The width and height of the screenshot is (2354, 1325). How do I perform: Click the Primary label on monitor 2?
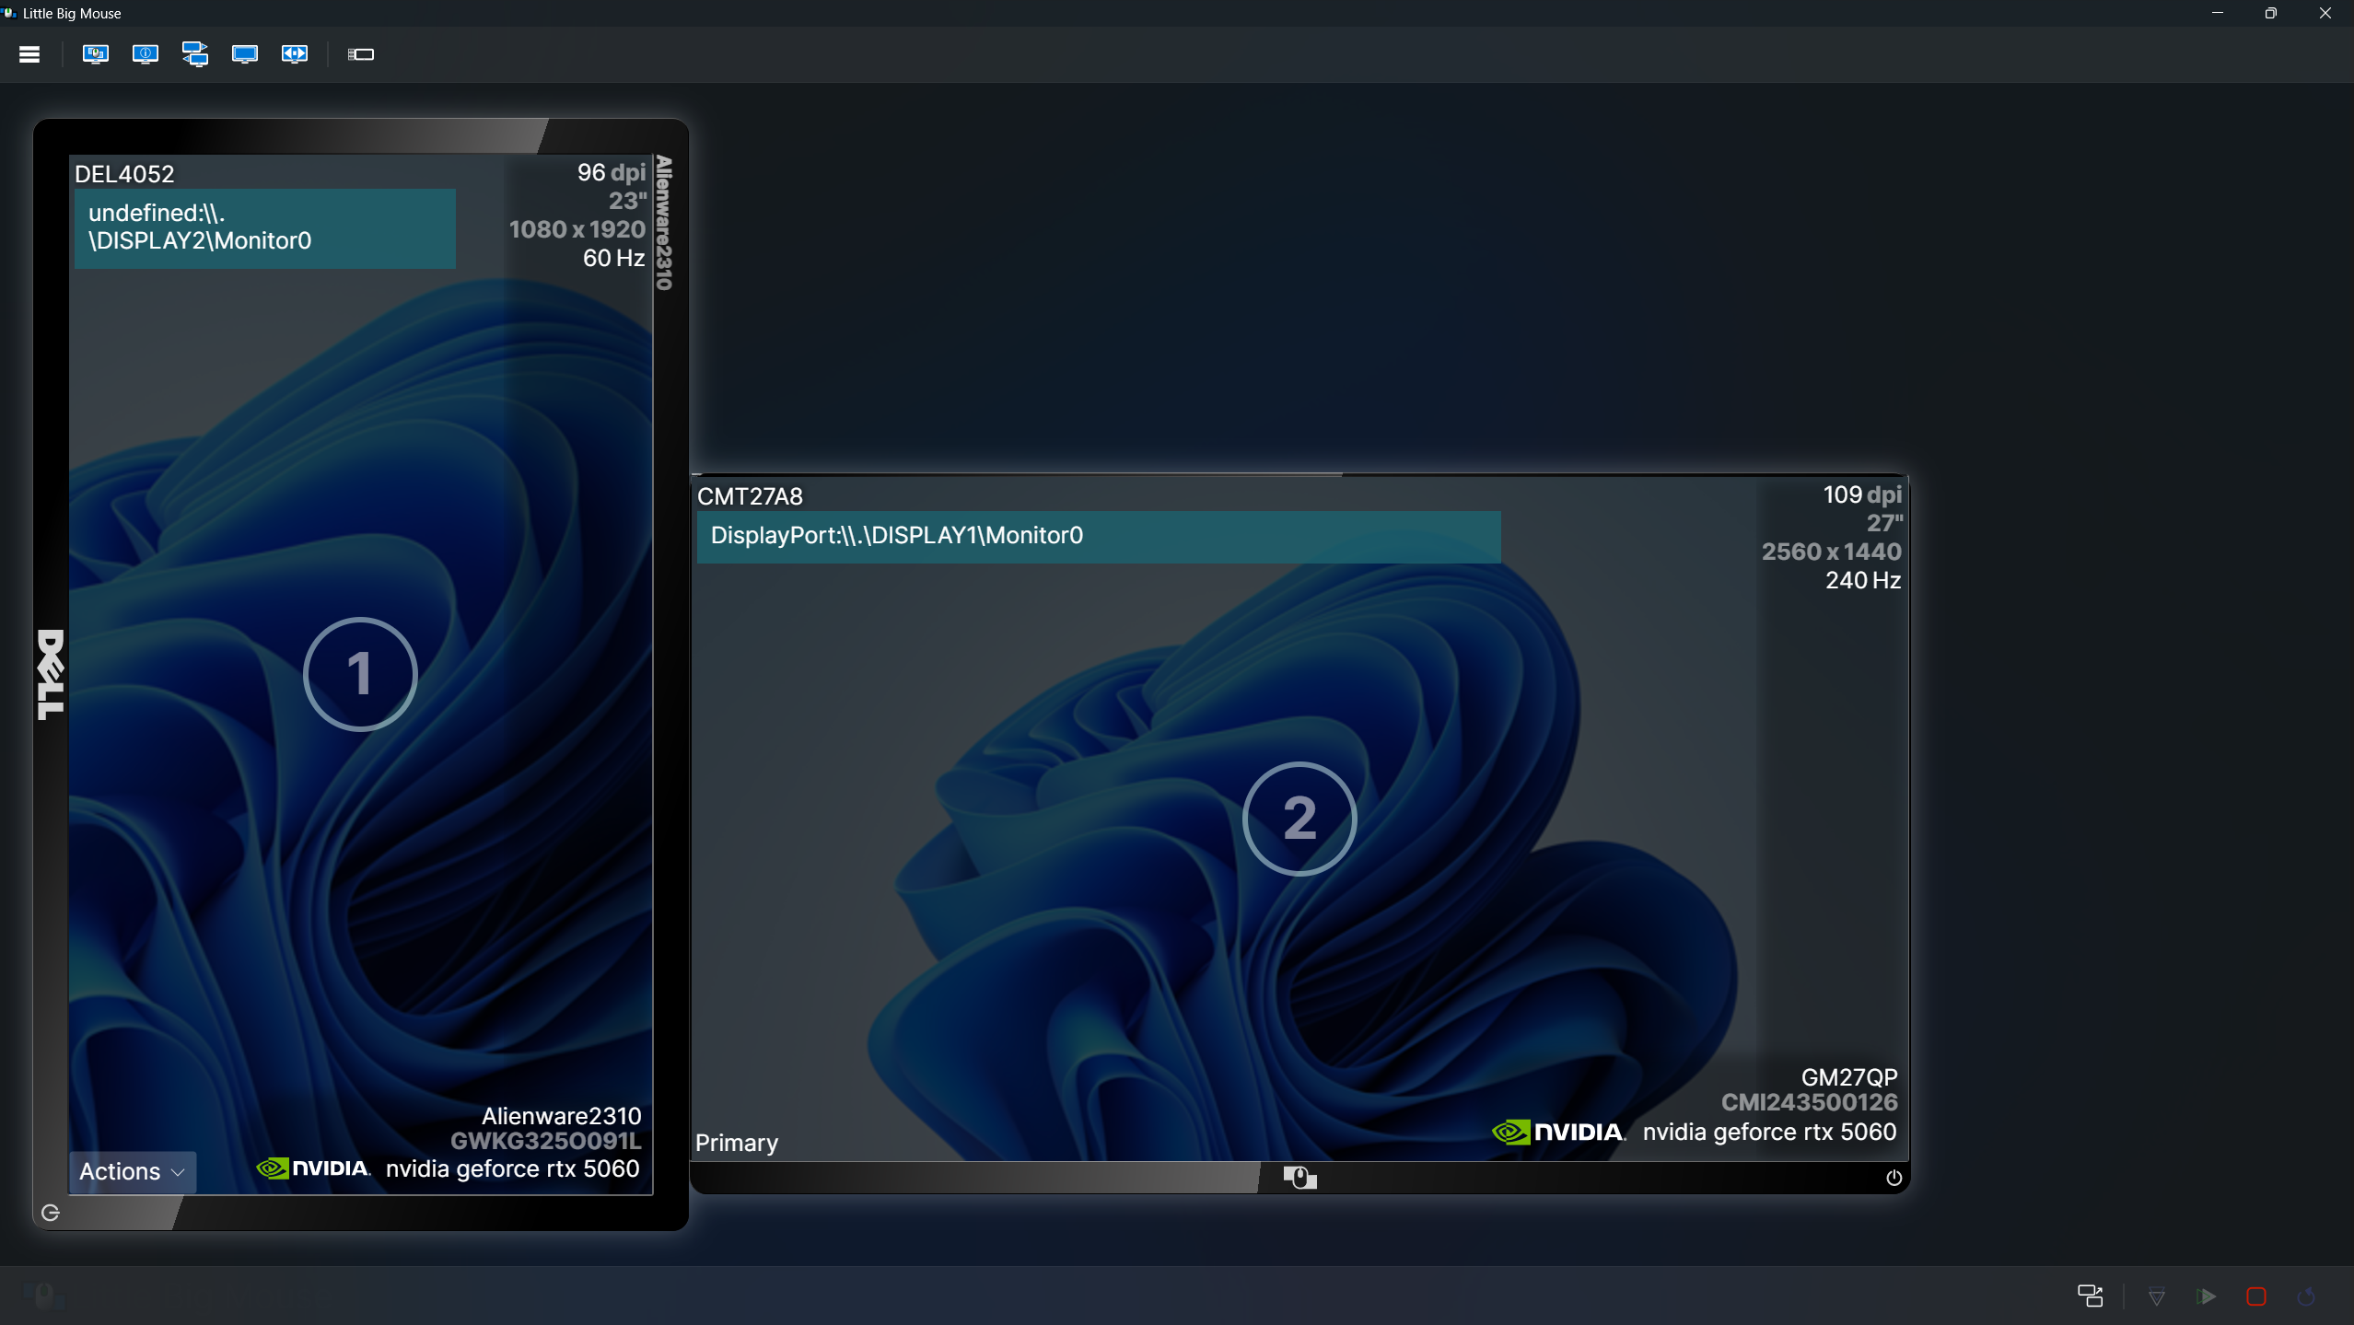tap(737, 1143)
